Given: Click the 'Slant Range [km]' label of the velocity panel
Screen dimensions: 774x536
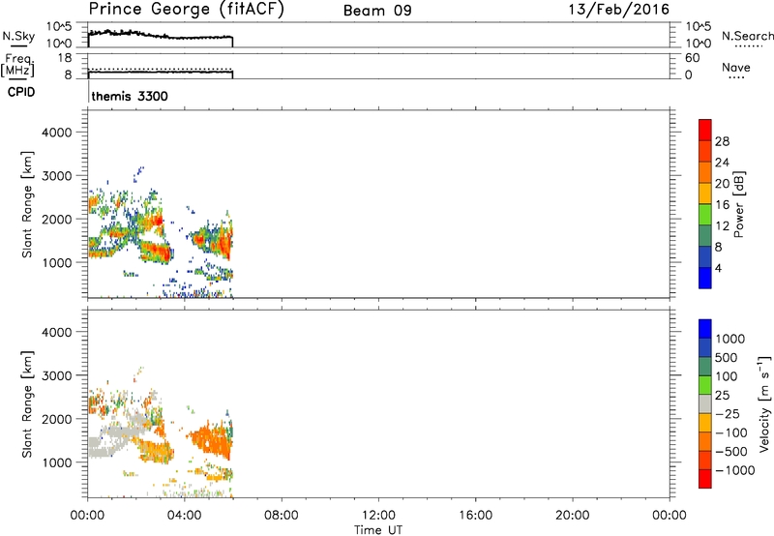Looking at the screenshot, I should coord(28,404).
